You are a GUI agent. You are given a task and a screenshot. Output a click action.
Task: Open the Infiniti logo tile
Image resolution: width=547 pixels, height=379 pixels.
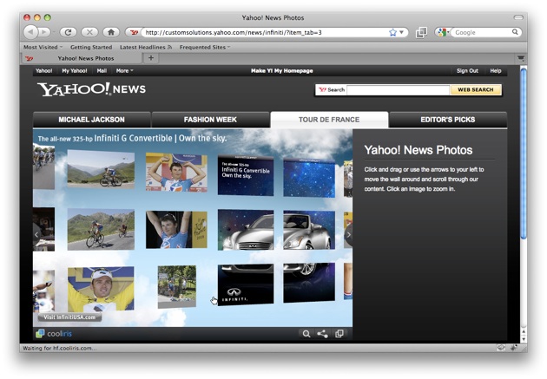click(x=246, y=284)
